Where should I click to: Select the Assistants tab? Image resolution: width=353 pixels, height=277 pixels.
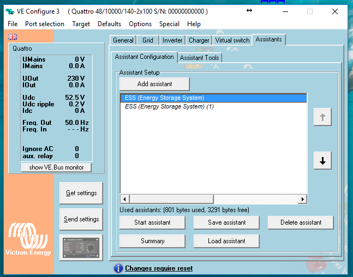tap(268, 39)
